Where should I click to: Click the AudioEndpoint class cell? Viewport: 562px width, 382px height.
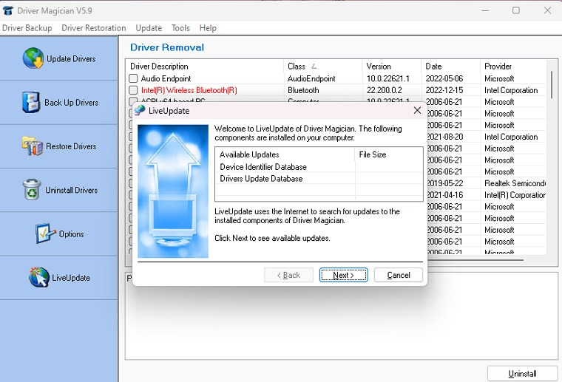coord(311,78)
